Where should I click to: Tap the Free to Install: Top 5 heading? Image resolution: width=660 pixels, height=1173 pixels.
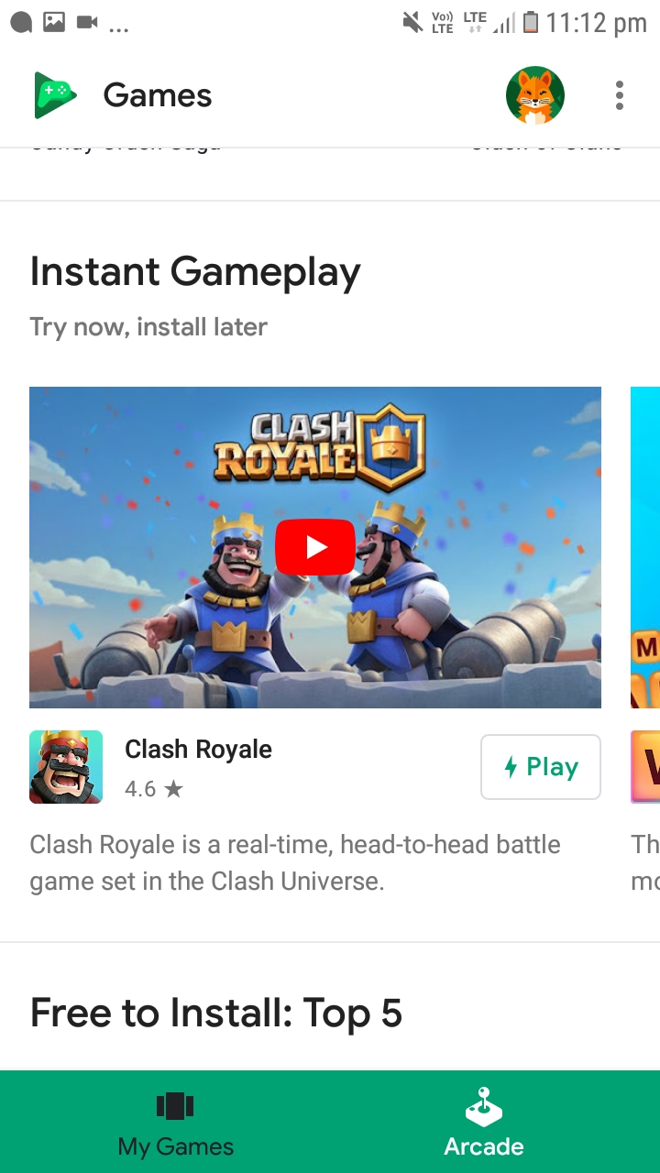[x=216, y=1014]
